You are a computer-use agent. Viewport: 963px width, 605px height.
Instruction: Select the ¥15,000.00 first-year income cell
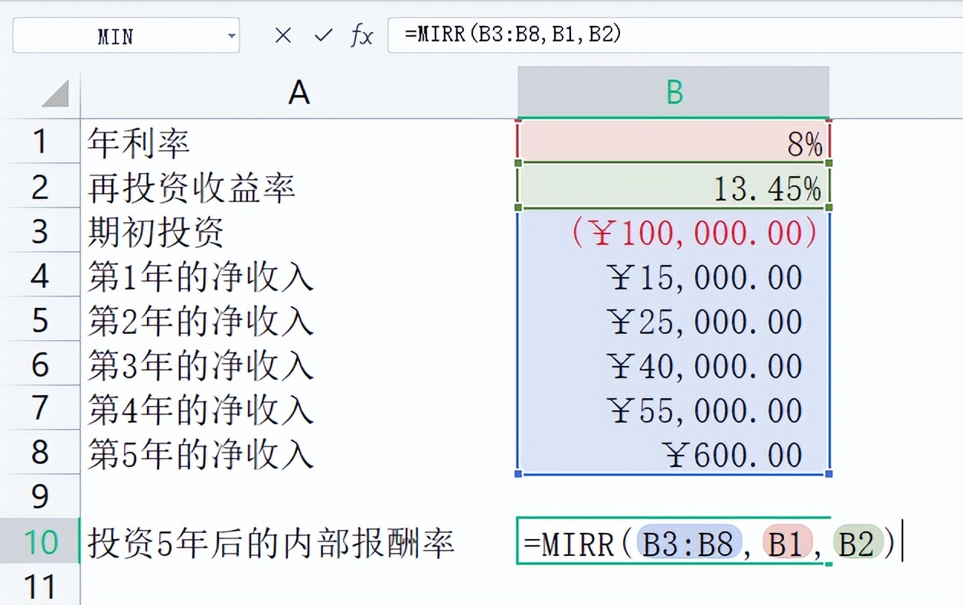point(672,277)
